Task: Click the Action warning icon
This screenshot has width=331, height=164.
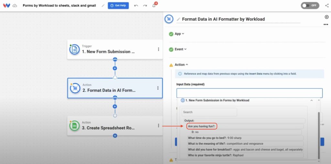Action: coord(171,65)
